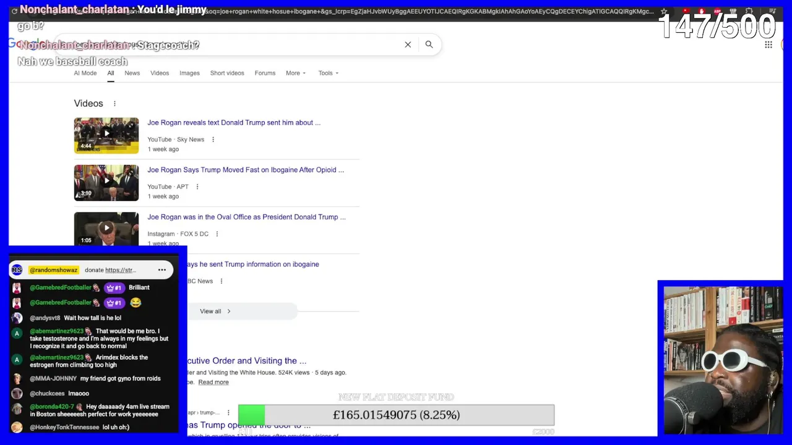Click the magnifying glass search icon

429,44
